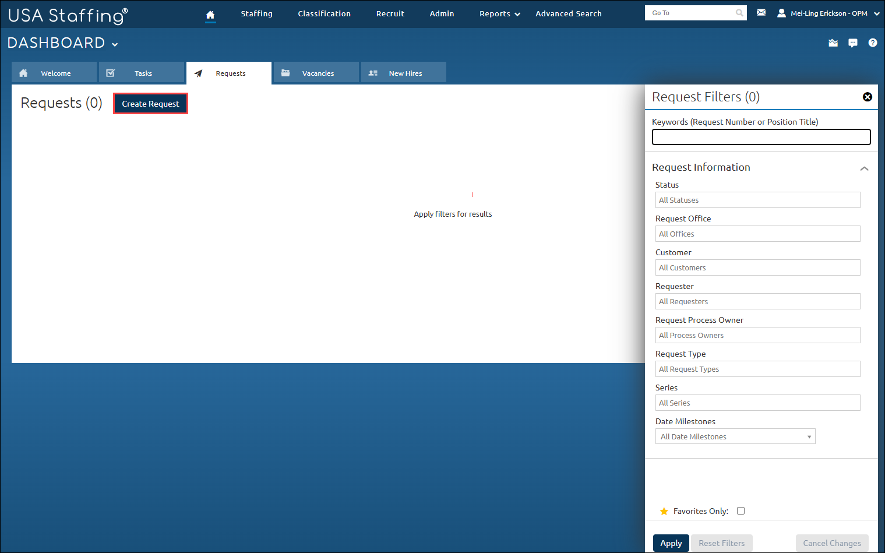Open the envelope notifications icon near Mei-Ling Erickson
Screen dimensions: 885x553
point(761,12)
